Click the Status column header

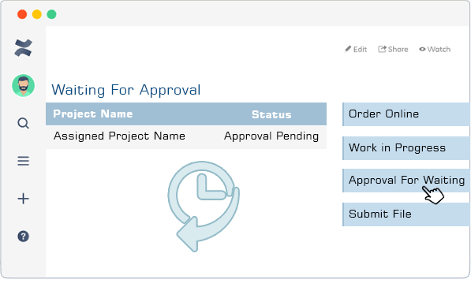(271, 114)
